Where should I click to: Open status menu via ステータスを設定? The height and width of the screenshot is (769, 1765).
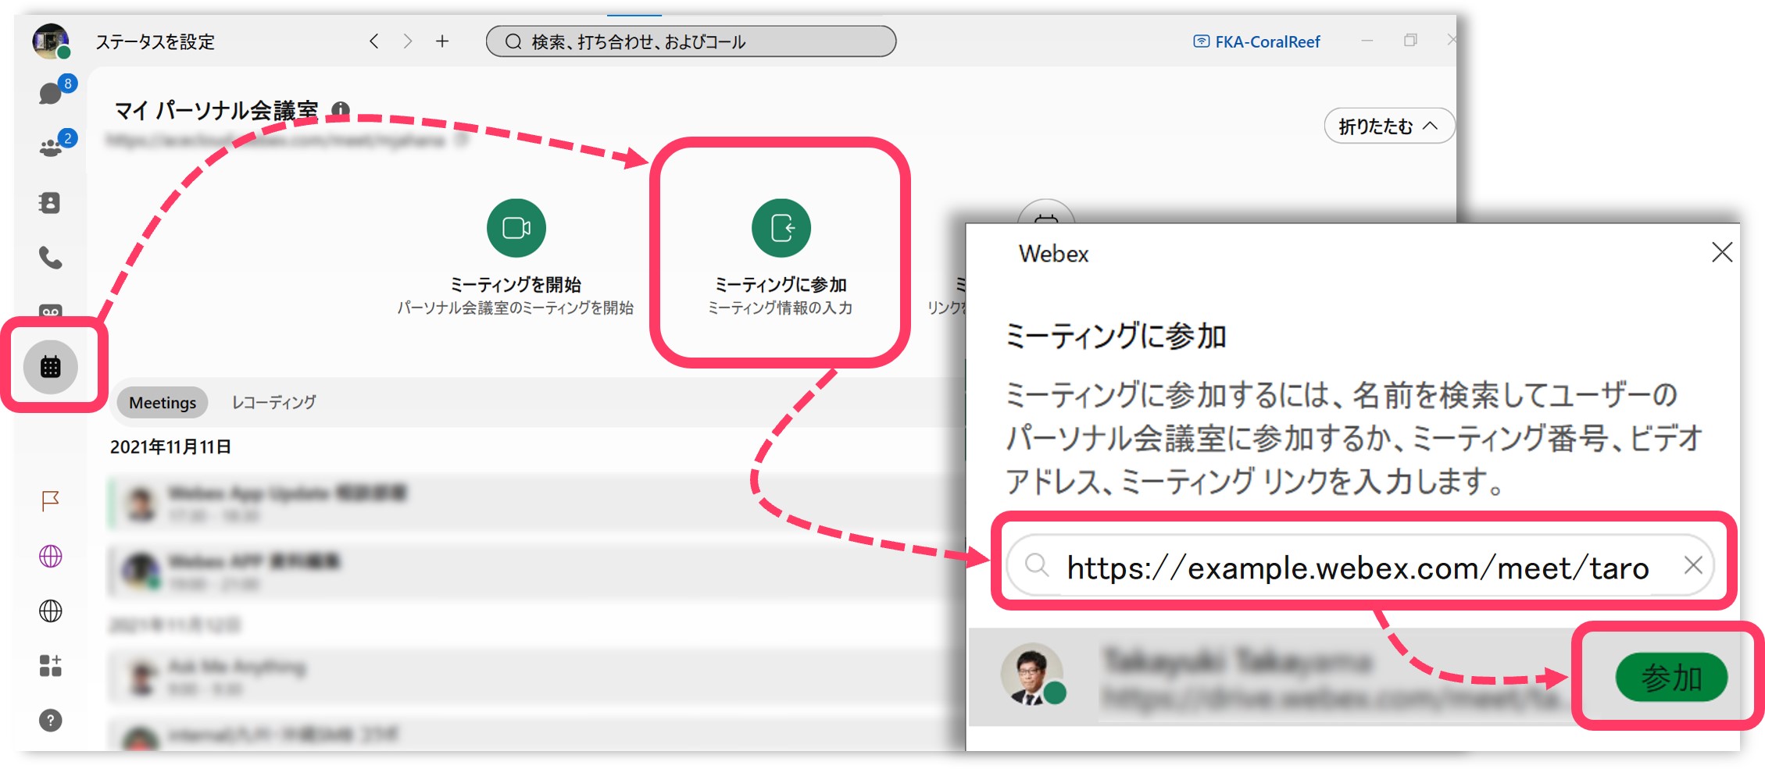click(155, 42)
